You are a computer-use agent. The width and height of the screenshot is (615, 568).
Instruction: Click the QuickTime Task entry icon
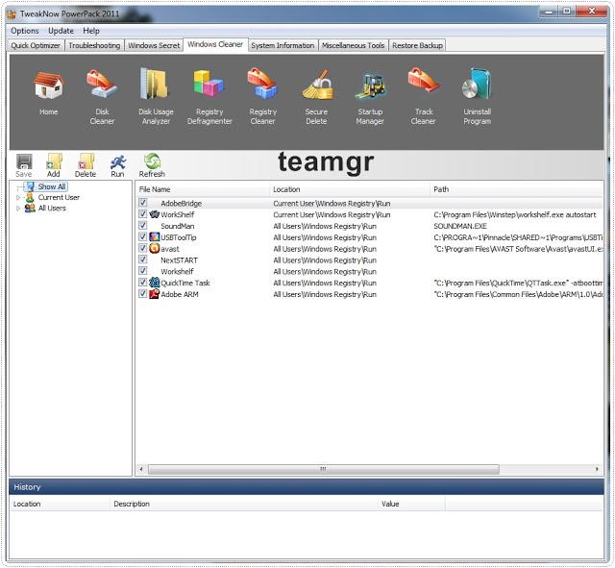(x=154, y=283)
